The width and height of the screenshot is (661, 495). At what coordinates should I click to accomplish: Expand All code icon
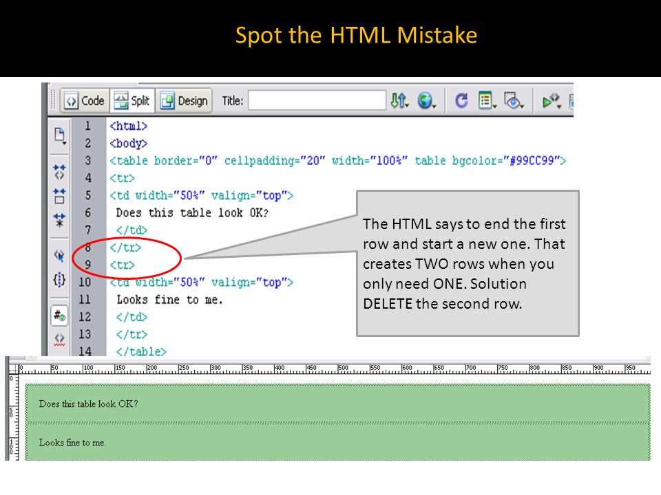click(59, 220)
